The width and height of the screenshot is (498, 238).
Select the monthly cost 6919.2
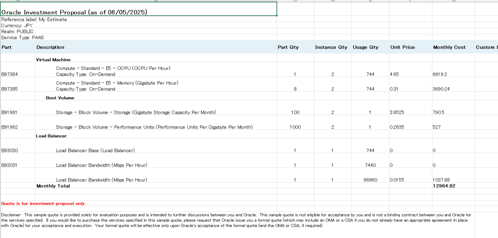(x=440, y=74)
